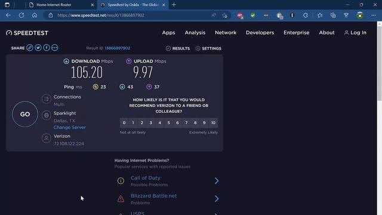Viewport: 382px width, 215px height.
Task: Open the Enterprise menu
Action: [296, 33]
